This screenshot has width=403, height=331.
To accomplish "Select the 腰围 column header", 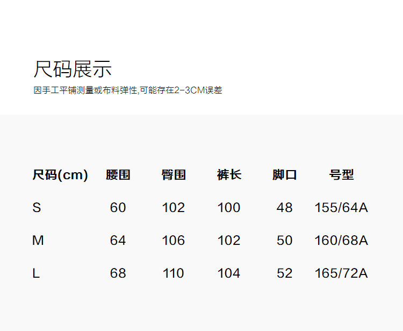I will point(118,175).
